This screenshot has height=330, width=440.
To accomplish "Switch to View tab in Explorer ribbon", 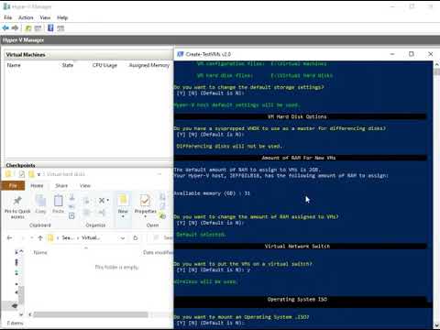I will (85, 185).
